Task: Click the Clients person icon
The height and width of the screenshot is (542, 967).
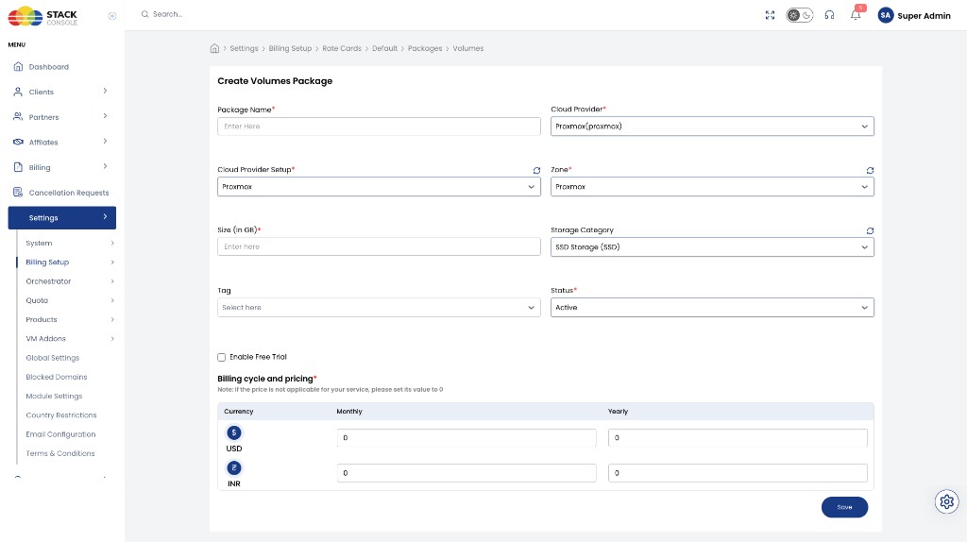Action: [18, 92]
